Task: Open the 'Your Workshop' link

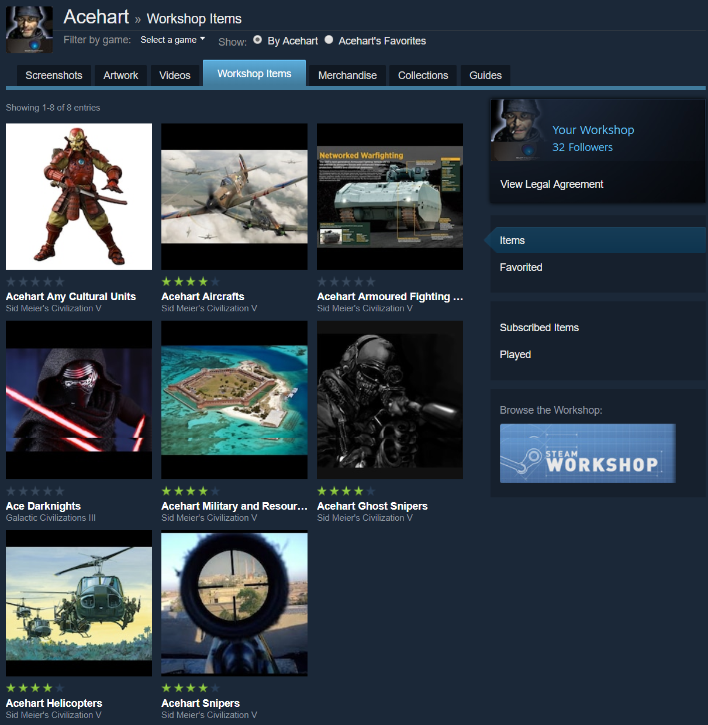Action: [593, 130]
